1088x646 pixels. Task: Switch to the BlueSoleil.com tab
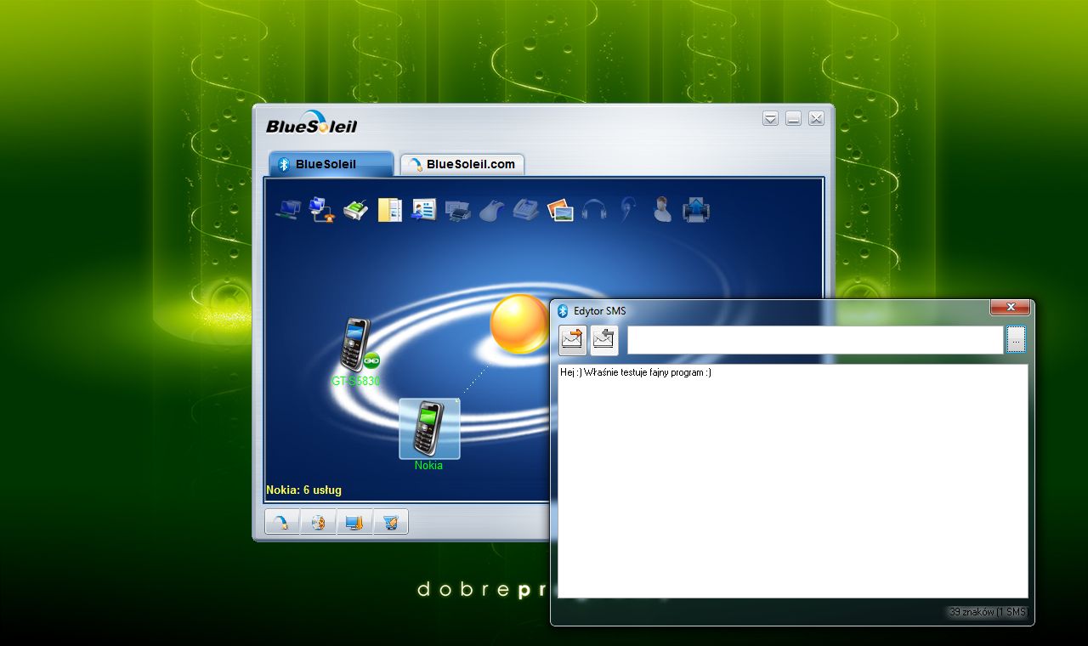(x=462, y=164)
